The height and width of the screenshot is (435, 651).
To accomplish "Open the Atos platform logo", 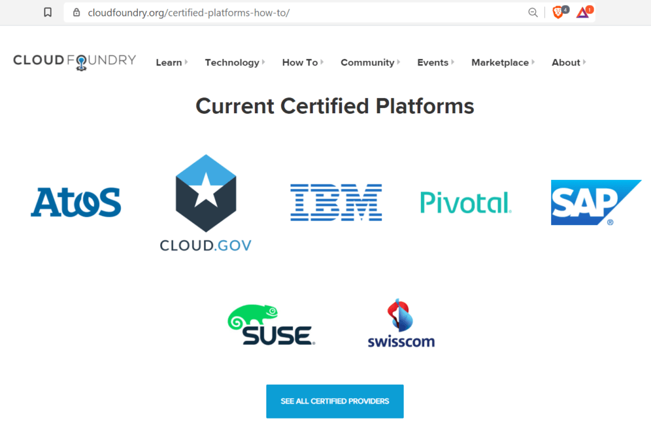I will 76,202.
